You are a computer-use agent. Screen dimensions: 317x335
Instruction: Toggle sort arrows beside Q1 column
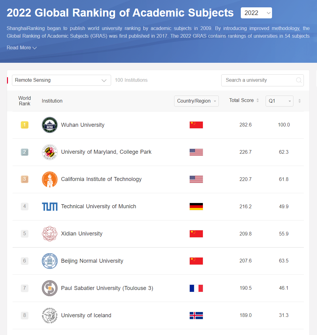tap(300, 101)
